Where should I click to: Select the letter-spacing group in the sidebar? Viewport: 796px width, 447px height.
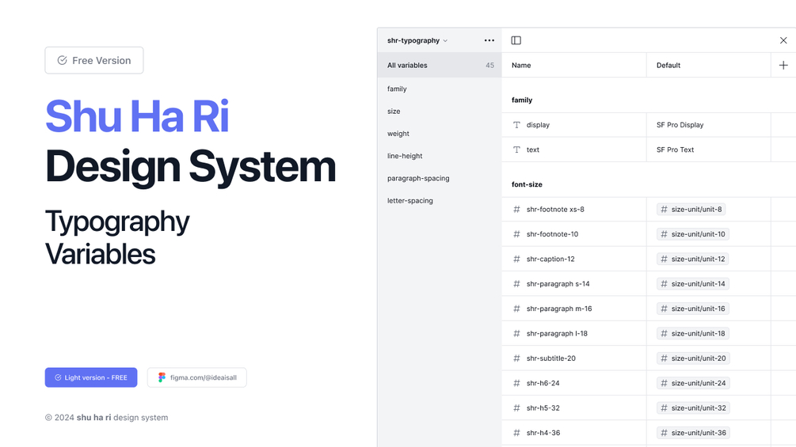410,200
